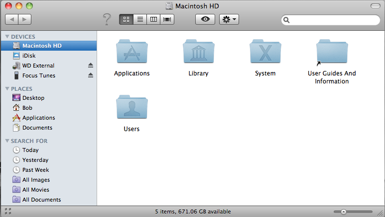This screenshot has height=217, width=385.
Task: Open the Action gear dropdown menu
Action: tap(229, 19)
